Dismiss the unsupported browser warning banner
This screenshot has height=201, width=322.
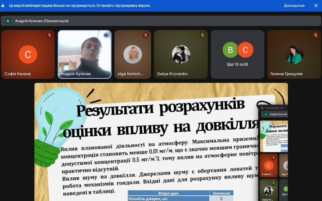(x=316, y=6)
